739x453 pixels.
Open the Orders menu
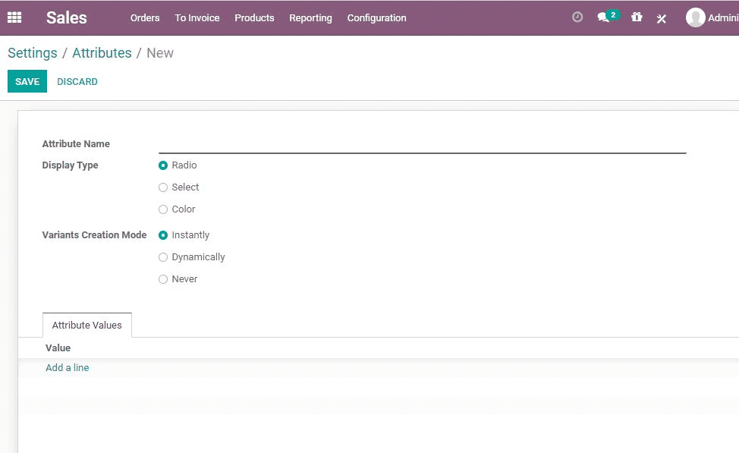point(145,18)
